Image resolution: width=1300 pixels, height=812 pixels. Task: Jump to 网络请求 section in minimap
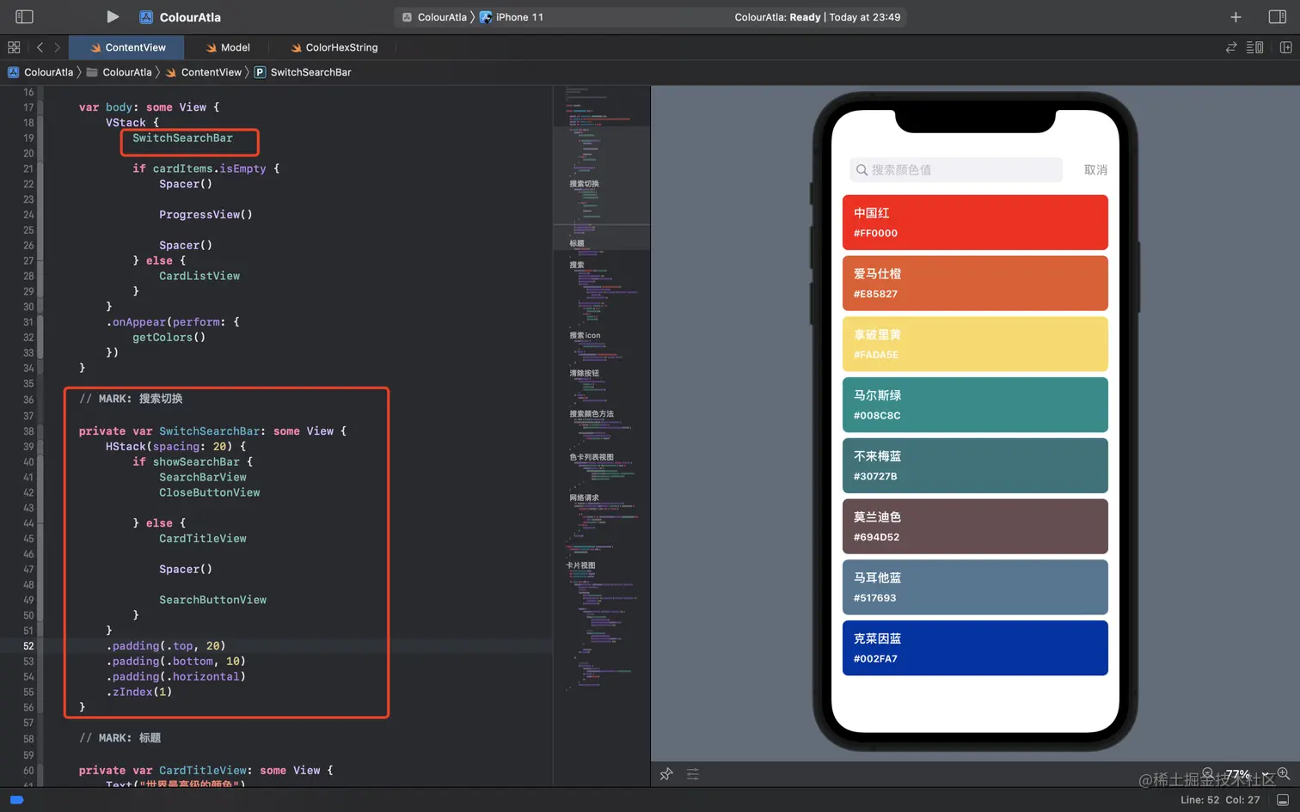pos(585,498)
